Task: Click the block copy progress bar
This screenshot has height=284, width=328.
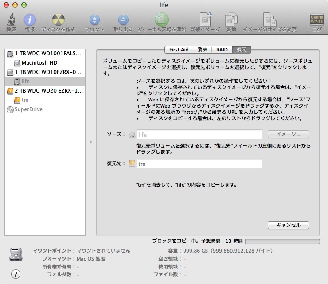Action: pyautogui.click(x=282, y=241)
